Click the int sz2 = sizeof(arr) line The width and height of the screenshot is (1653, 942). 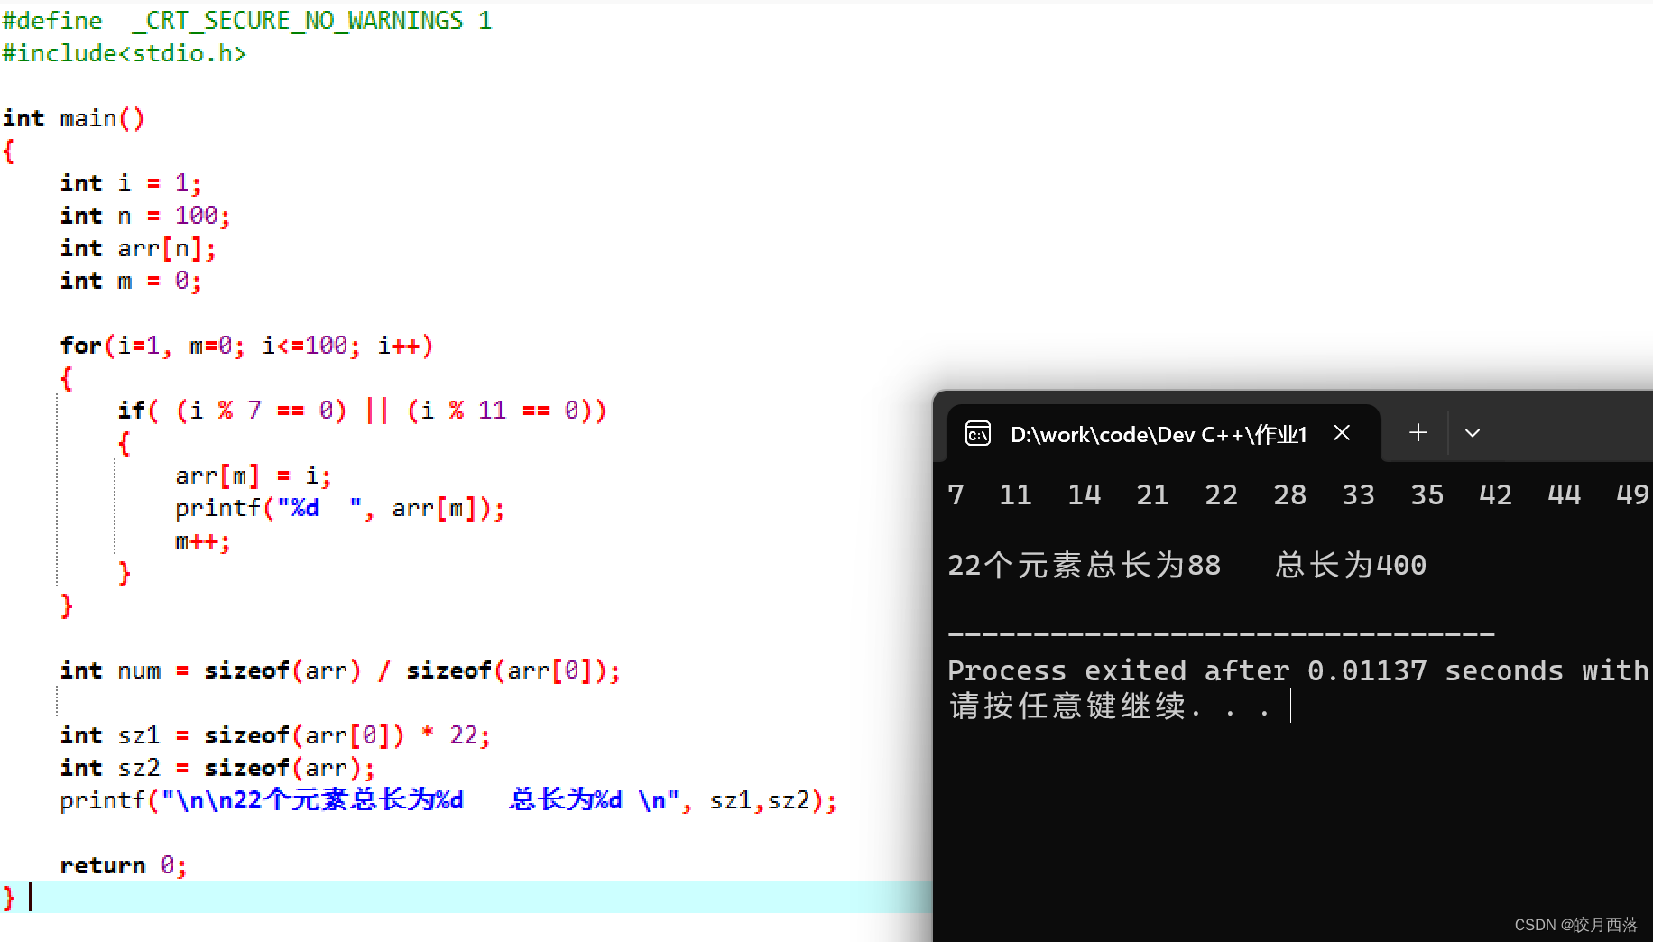tap(217, 768)
